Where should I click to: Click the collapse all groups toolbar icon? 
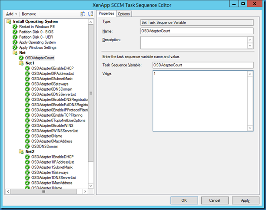[x=90, y=14]
